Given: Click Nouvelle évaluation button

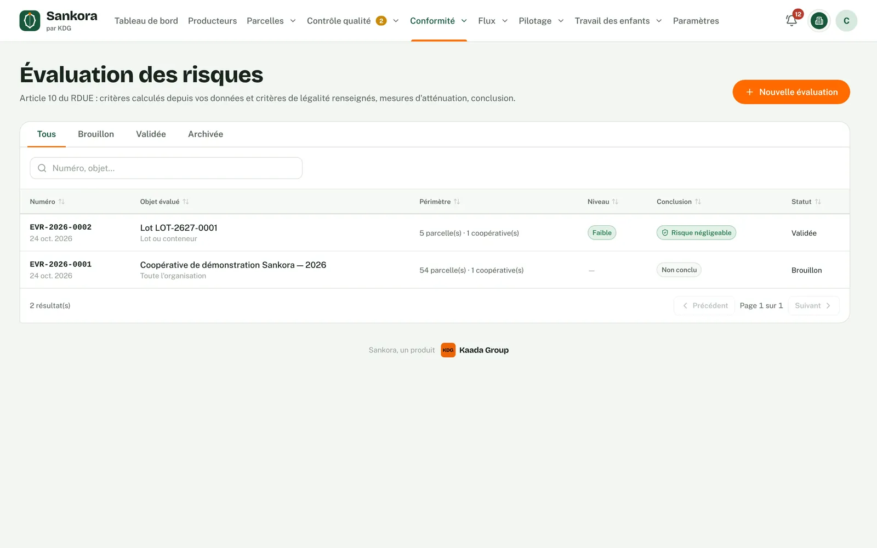Looking at the screenshot, I should click(x=791, y=92).
